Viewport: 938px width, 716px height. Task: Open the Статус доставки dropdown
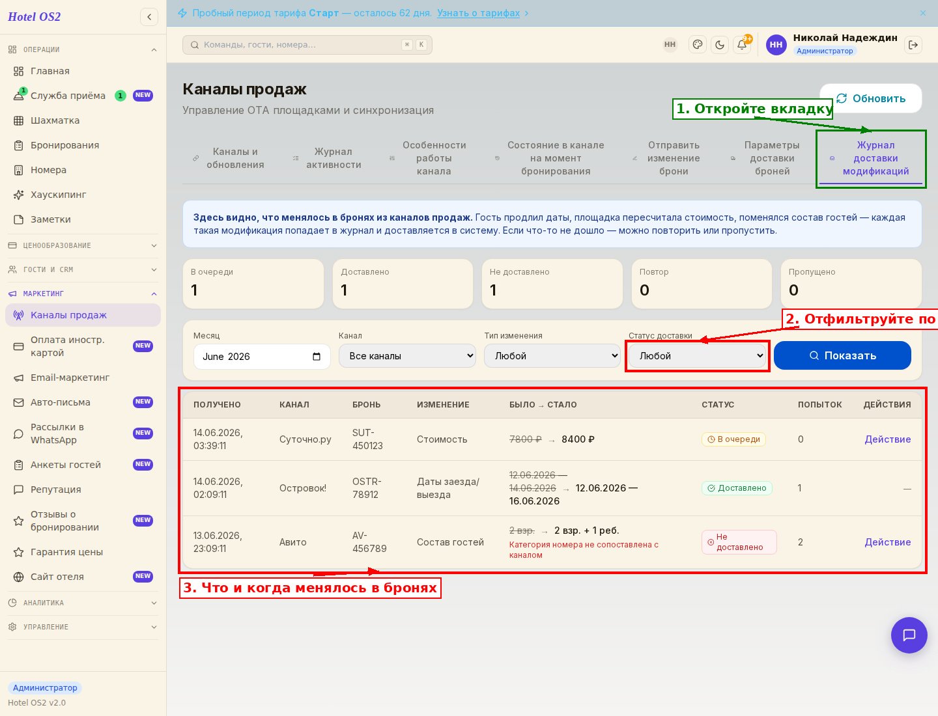pyautogui.click(x=698, y=356)
